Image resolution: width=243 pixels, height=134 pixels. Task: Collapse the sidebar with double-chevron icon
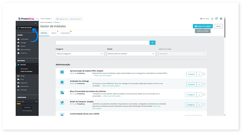[x=36, y=23]
